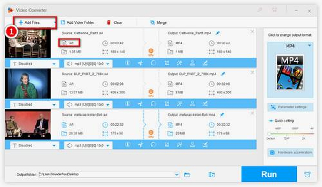The image size is (322, 187).
Task: Open the subtitle edit tool for Catherine_Part1
Action: (x=205, y=63)
